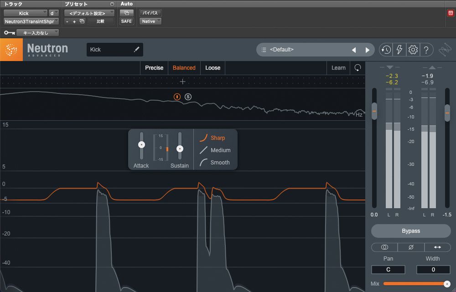Open the キー入力なし key input dropdown
This screenshot has width=456, height=292.
click(37, 33)
